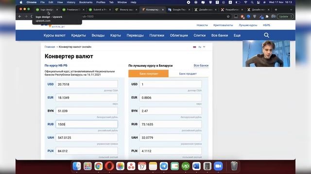Image resolution: width=311 pixels, height=174 pixels.
Task: Focus the НБ РБ BYN field 51.039
Action: [86, 111]
